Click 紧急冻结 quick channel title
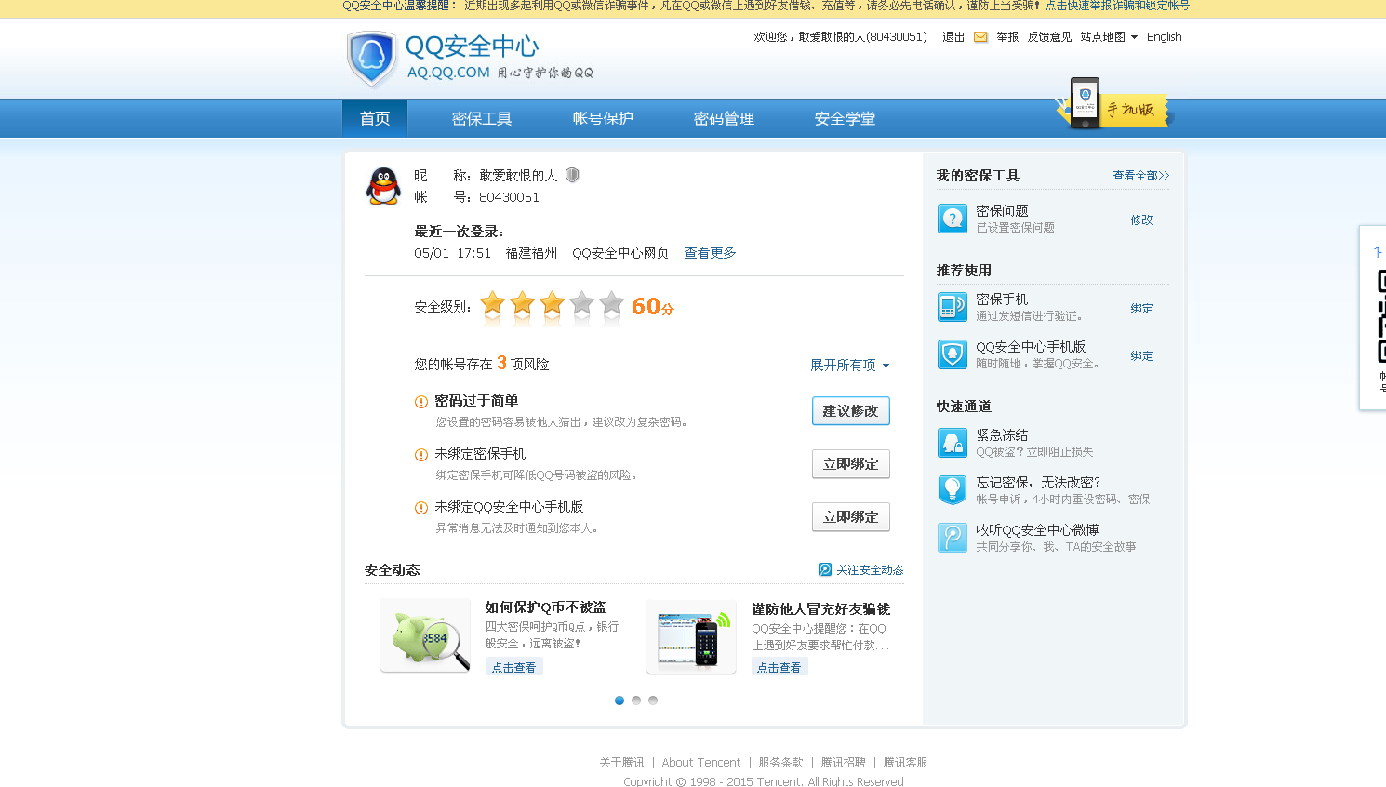The width and height of the screenshot is (1386, 787). pyautogui.click(x=1002, y=435)
